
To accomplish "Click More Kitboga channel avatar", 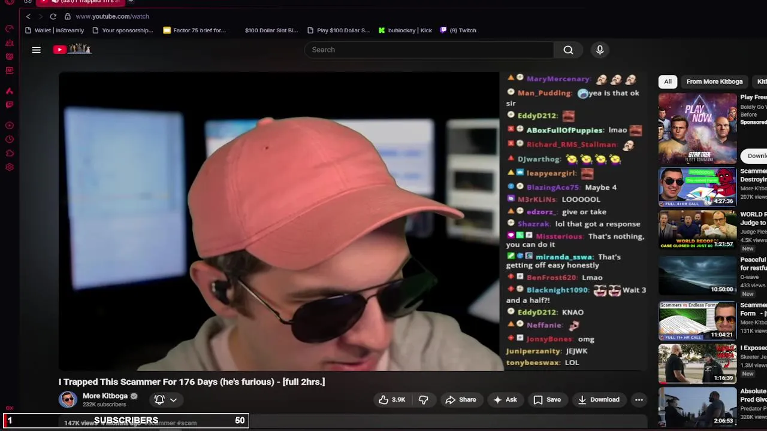I will pyautogui.click(x=68, y=399).
